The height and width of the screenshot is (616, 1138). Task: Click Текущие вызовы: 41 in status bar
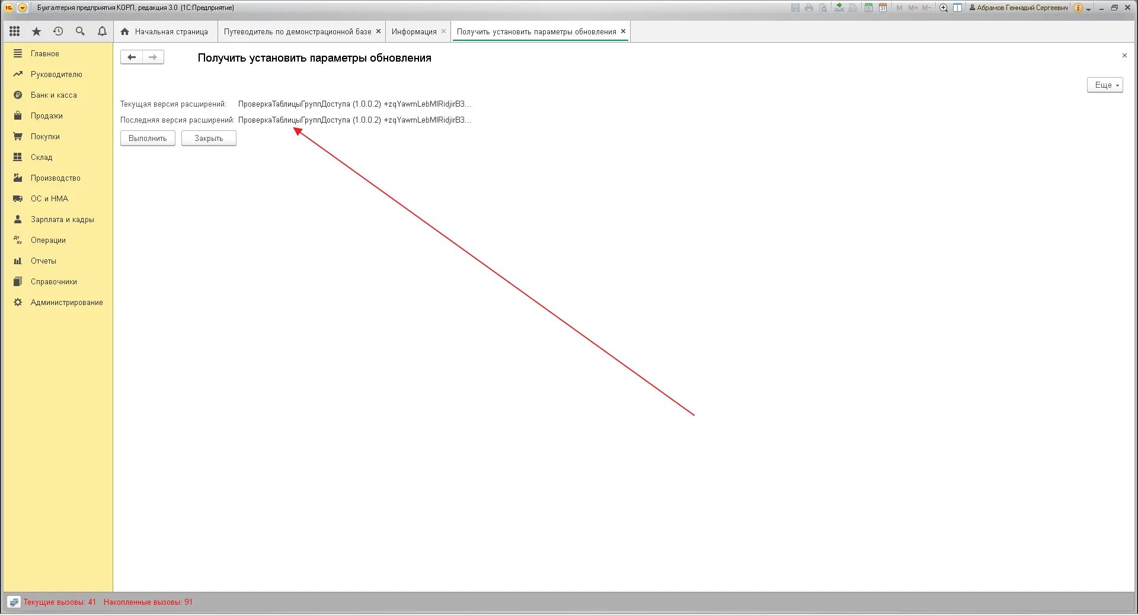tap(59, 602)
